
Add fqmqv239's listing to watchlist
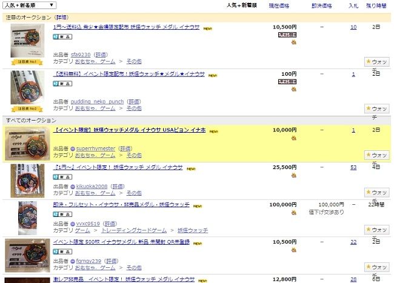[x=377, y=267]
